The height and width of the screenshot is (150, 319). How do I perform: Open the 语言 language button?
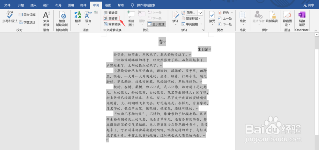click(x=88, y=19)
